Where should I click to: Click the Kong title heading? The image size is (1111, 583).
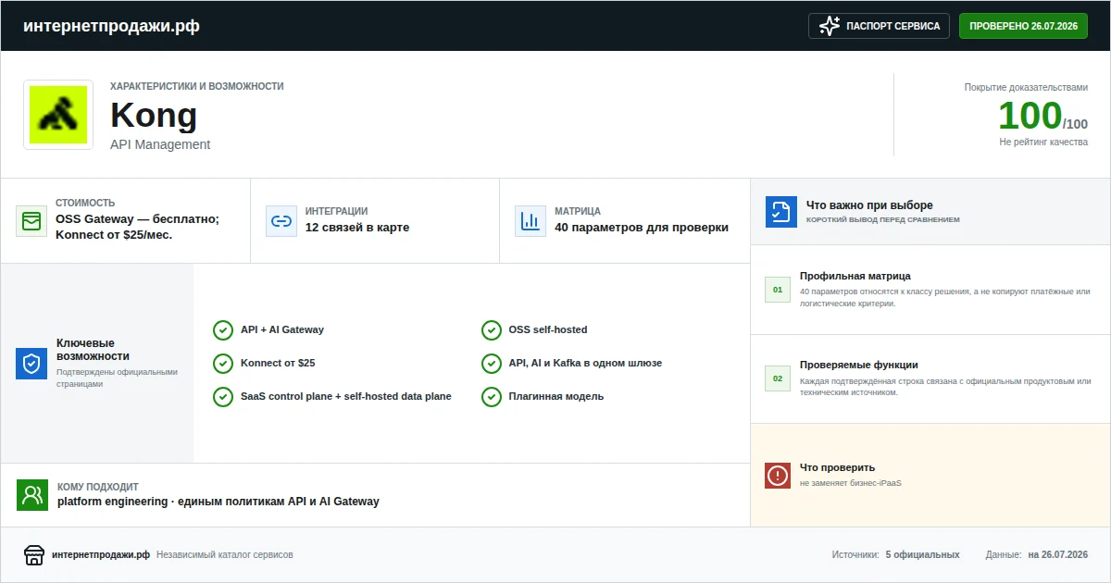(x=154, y=115)
